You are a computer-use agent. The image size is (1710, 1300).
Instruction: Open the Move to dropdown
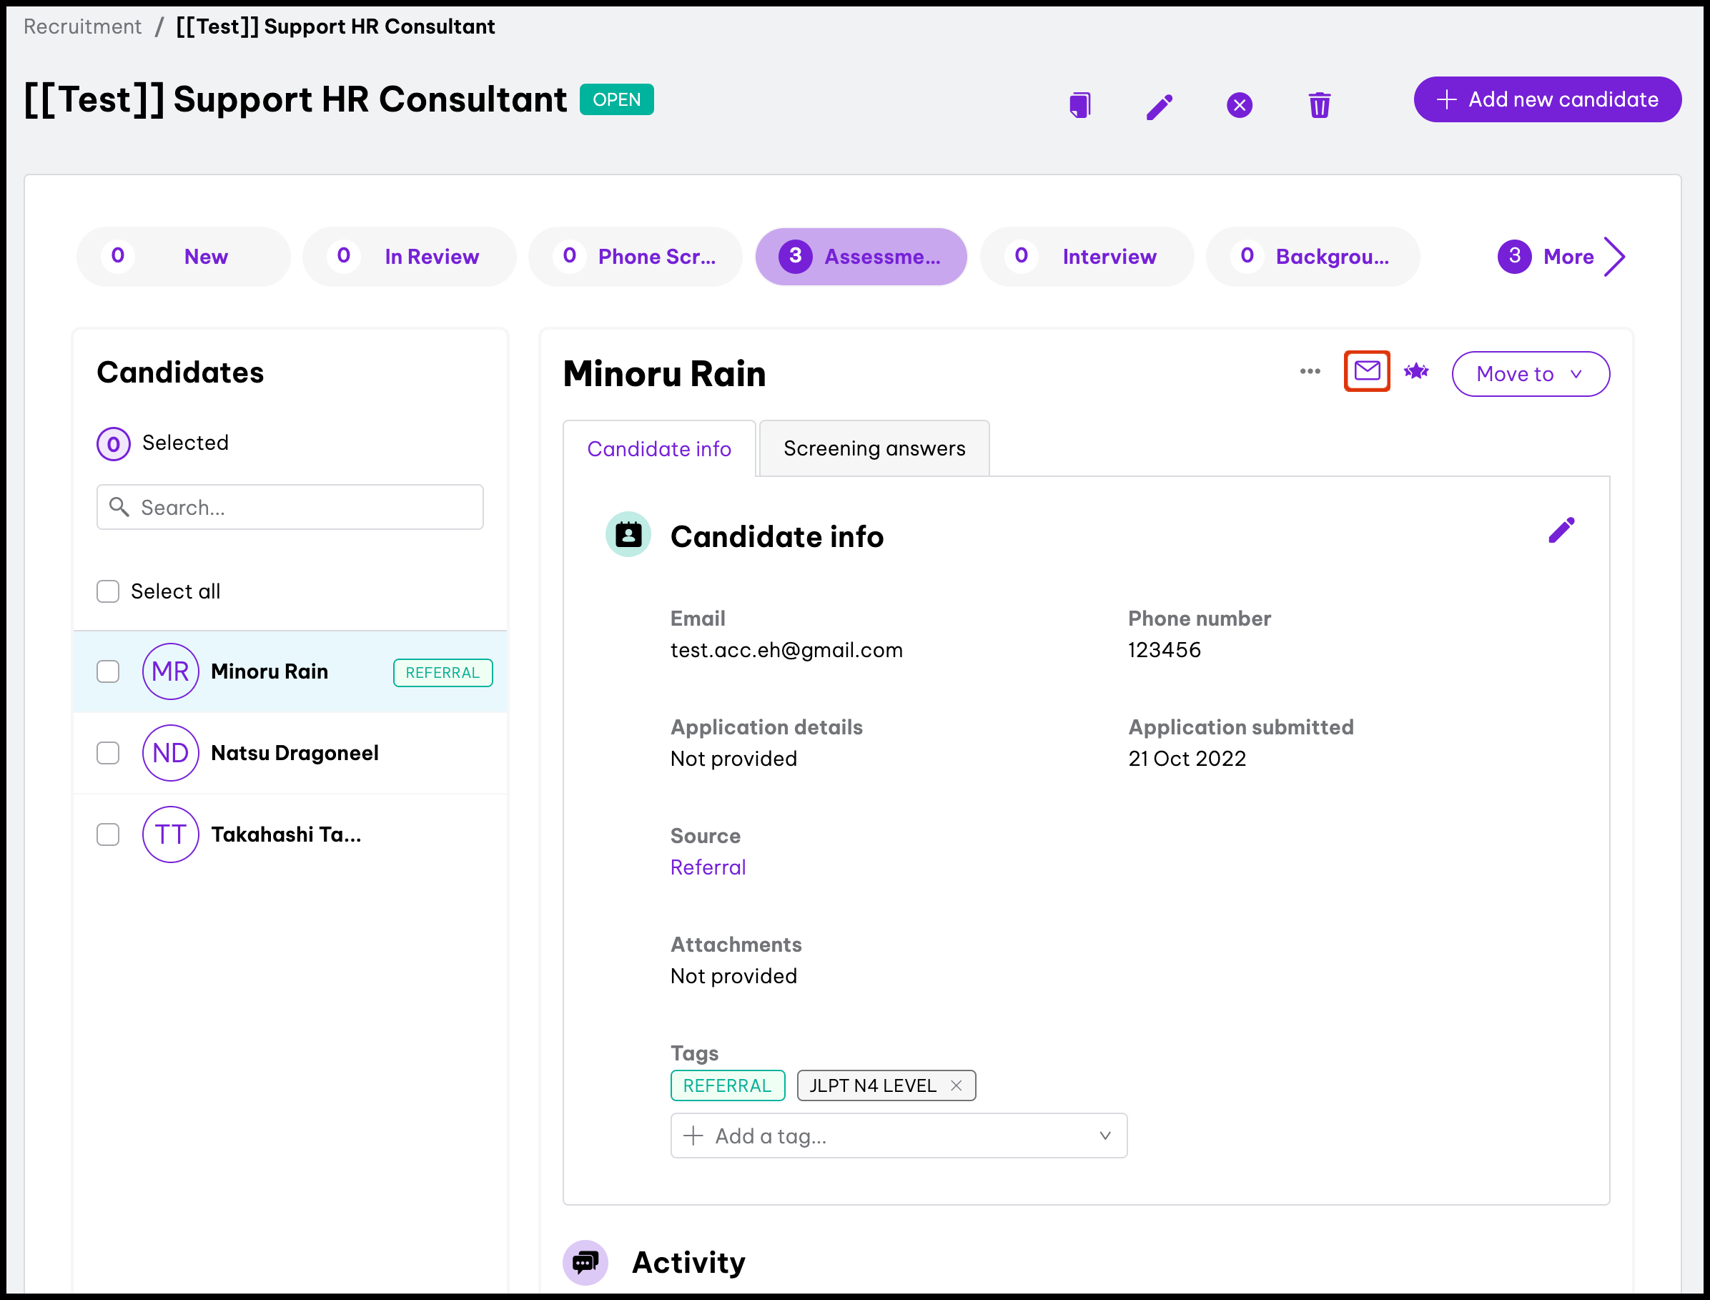[x=1530, y=375]
